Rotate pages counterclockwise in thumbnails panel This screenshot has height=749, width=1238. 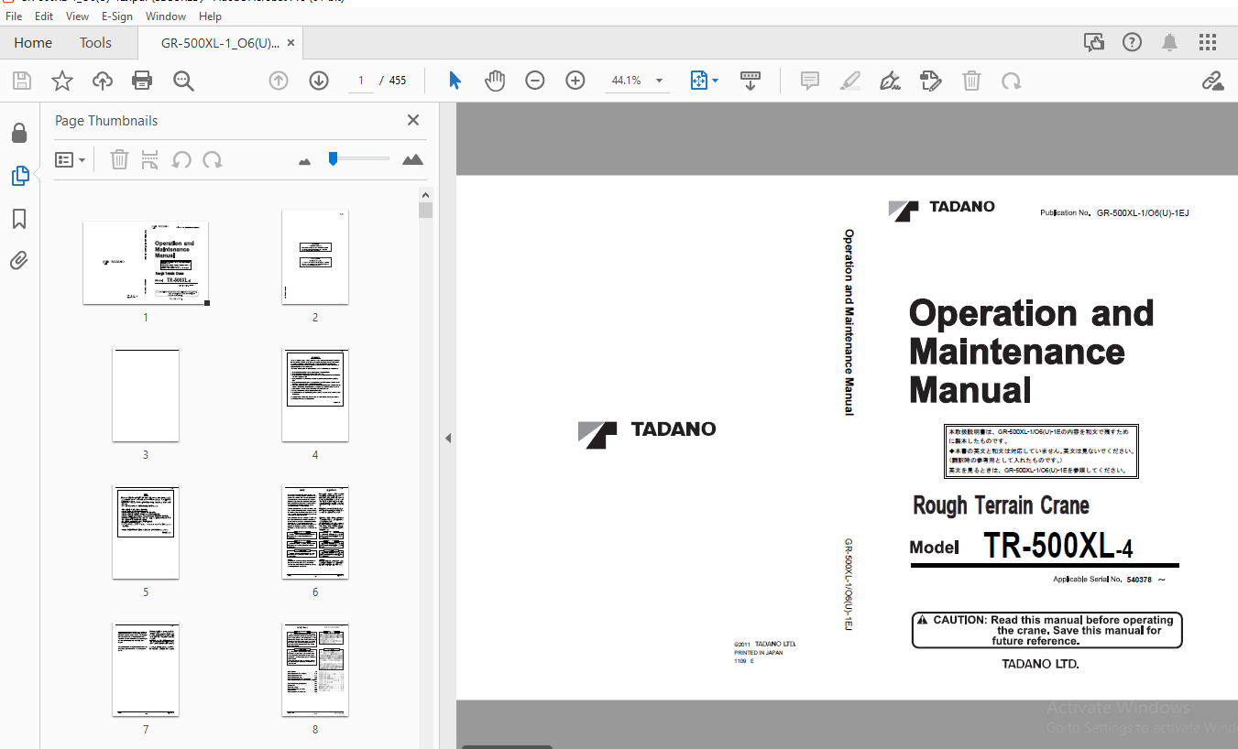[181, 160]
